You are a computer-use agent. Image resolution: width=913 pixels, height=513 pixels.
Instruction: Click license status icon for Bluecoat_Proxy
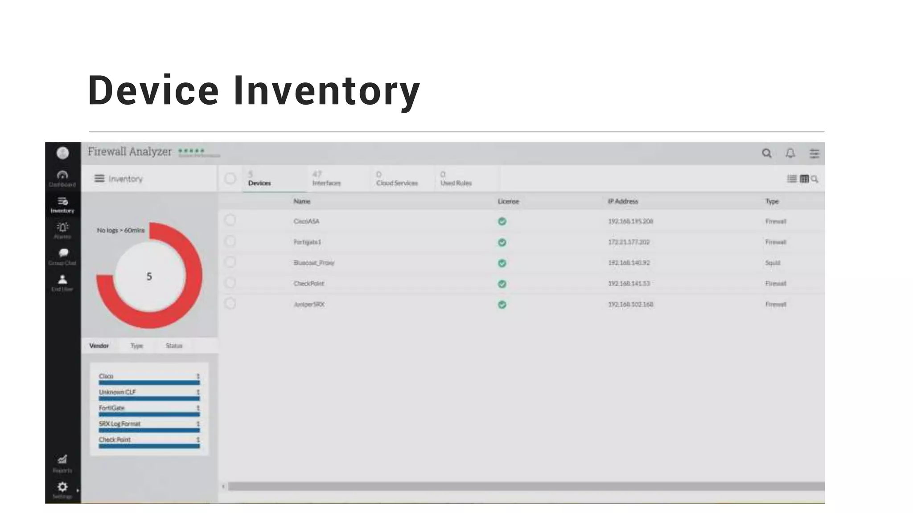pos(502,263)
